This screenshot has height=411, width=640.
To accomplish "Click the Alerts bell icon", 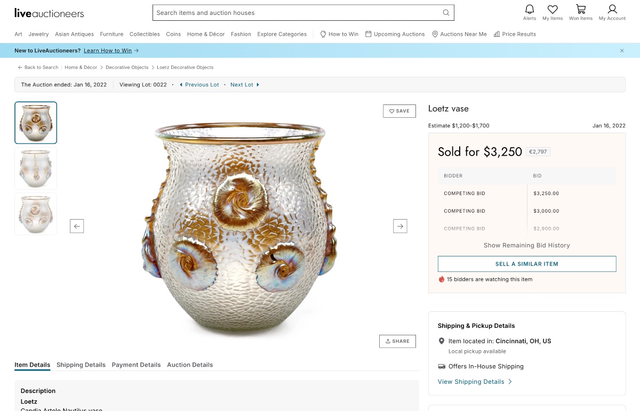I will coord(529,9).
